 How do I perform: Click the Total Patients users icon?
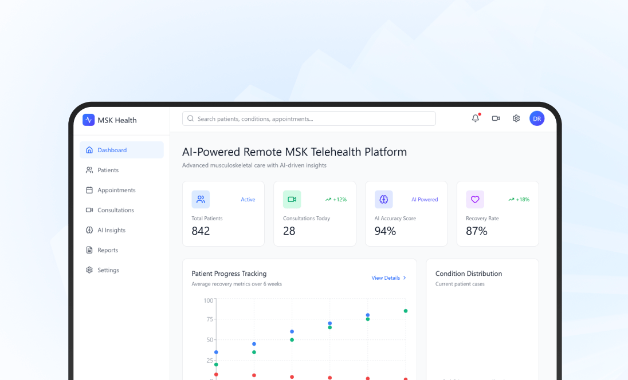pos(200,199)
